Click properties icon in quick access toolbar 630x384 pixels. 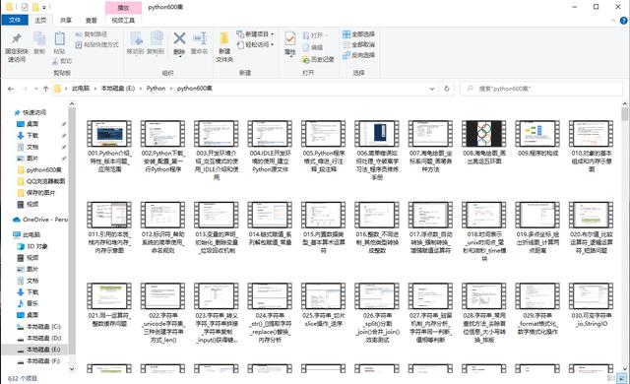pos(25,7)
